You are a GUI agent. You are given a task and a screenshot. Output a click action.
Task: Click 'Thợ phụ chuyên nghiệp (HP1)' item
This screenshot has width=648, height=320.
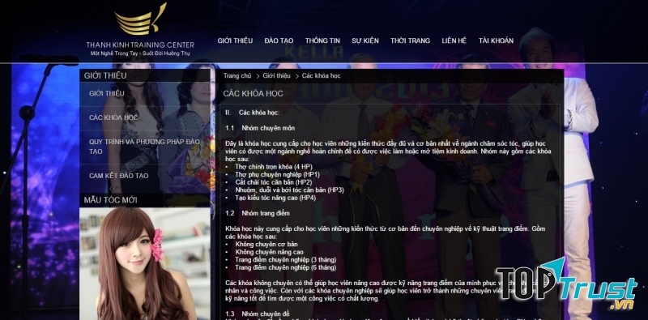277,174
